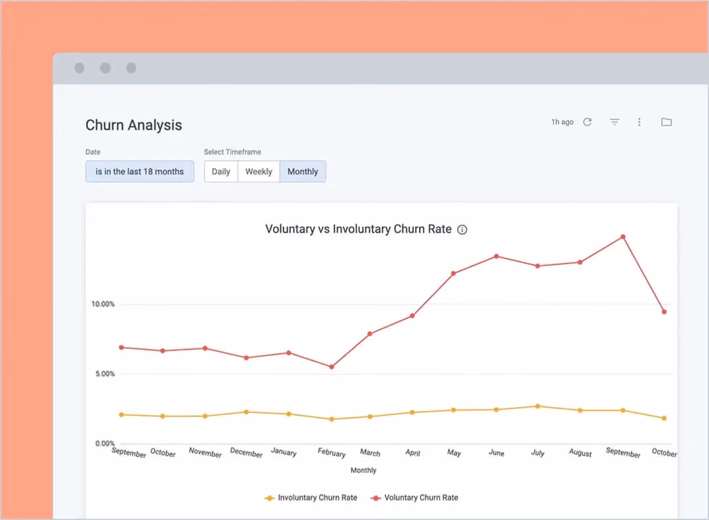Click the July point on the yellow line

(538, 406)
